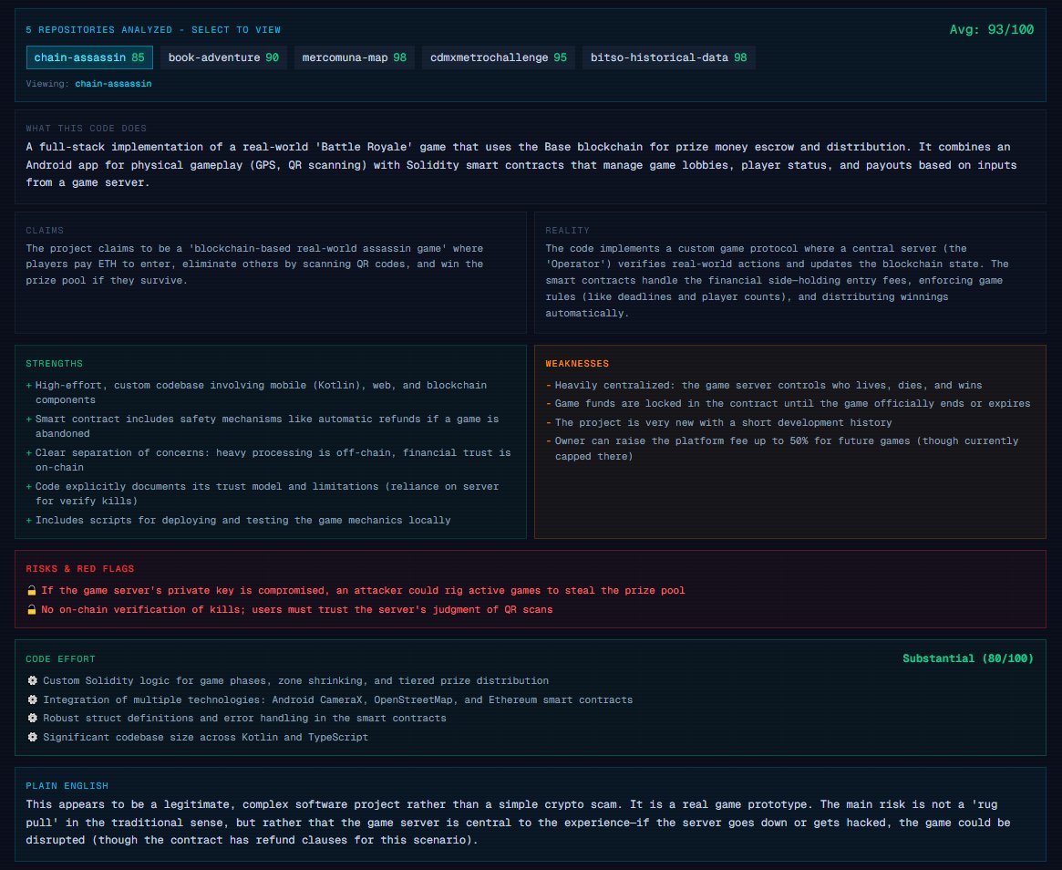Click the gear icon next to Custom Solidity logic
Image resolution: width=1062 pixels, height=870 pixels.
(x=32, y=680)
